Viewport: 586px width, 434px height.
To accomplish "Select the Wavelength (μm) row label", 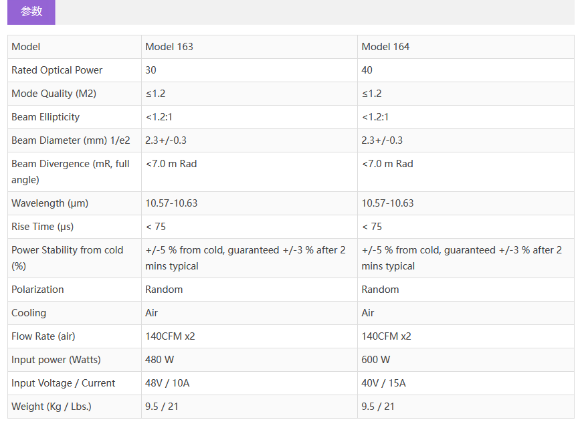I will pyautogui.click(x=50, y=203).
